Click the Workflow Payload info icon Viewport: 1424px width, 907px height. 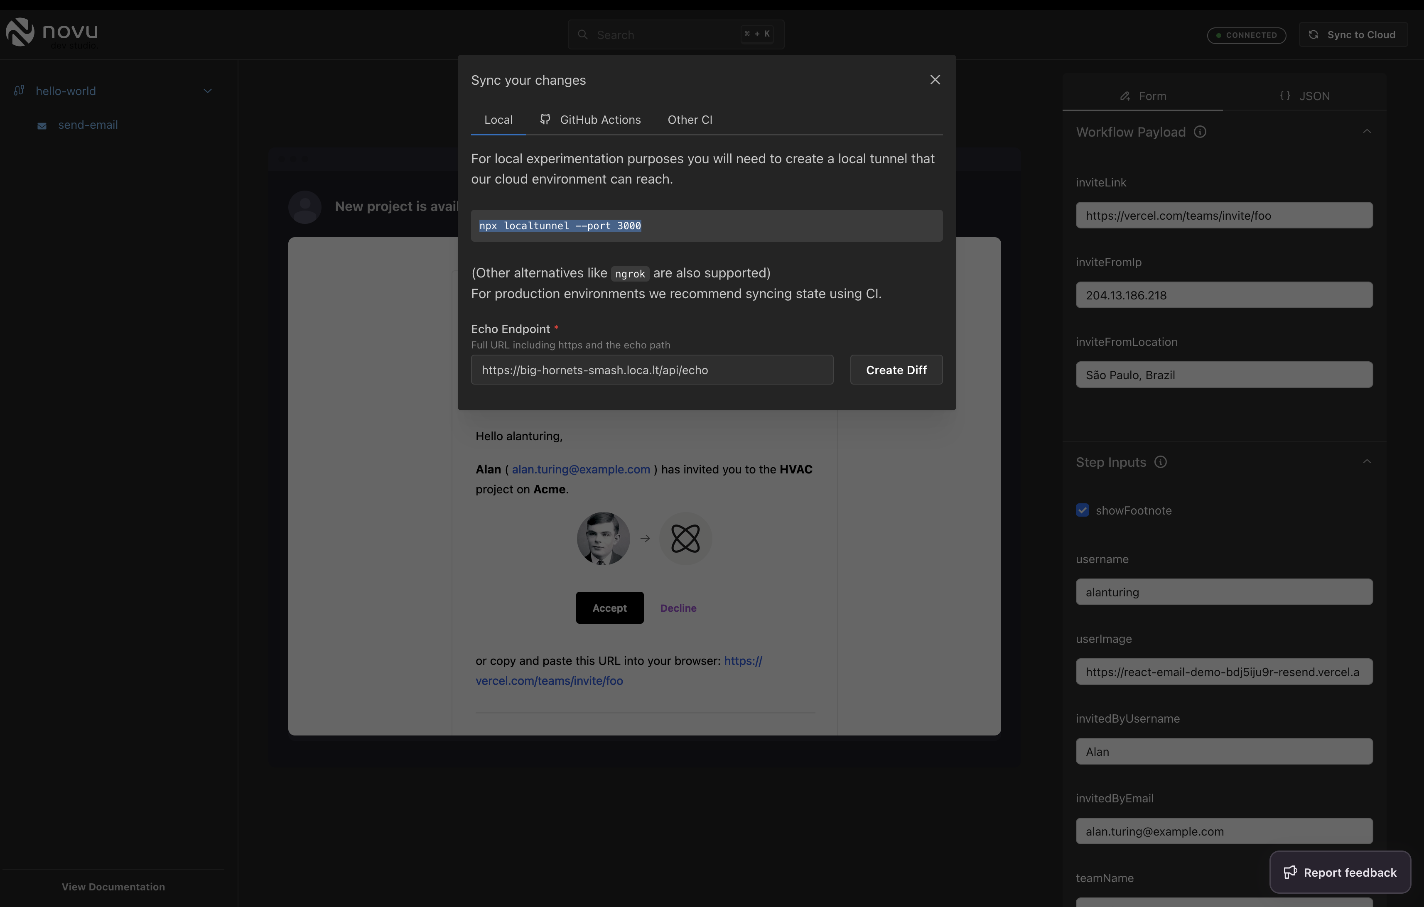pos(1200,132)
